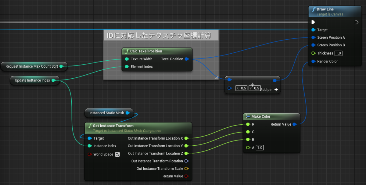Click the World Space input pin
Screen dimensions: 366x185
tap(89, 154)
